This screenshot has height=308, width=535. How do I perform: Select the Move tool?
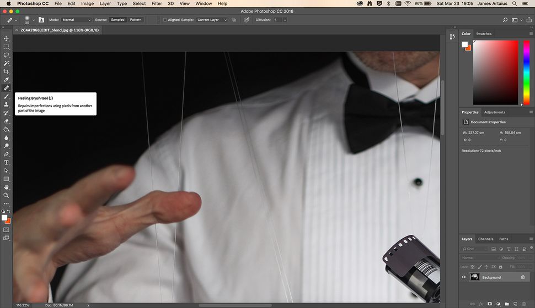6,38
